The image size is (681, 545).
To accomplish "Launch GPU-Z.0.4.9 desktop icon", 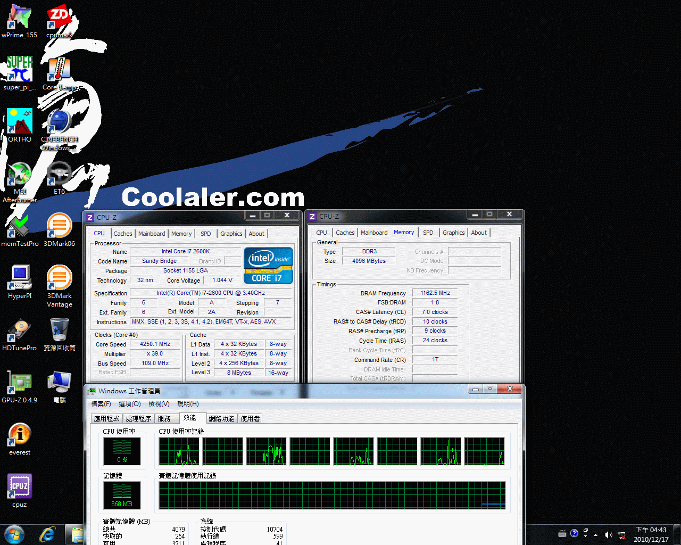I will click(19, 386).
